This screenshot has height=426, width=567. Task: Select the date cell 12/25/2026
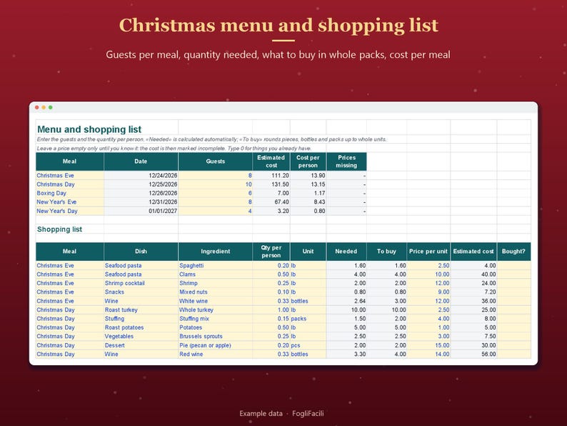click(141, 184)
